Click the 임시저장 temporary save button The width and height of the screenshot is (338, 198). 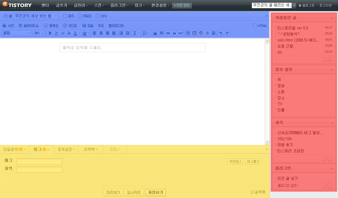tap(134, 192)
